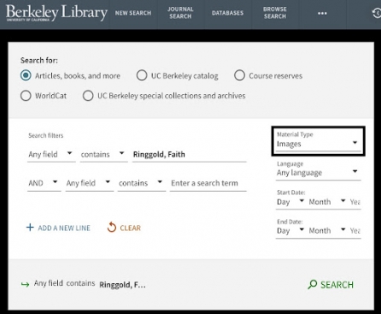Open first row Any field dropdown
Image resolution: width=381 pixels, height=314 pixels.
51,154
